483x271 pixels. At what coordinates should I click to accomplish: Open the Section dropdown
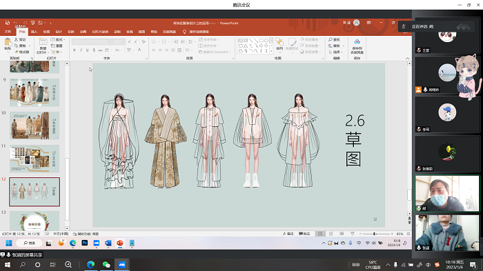[x=56, y=52]
